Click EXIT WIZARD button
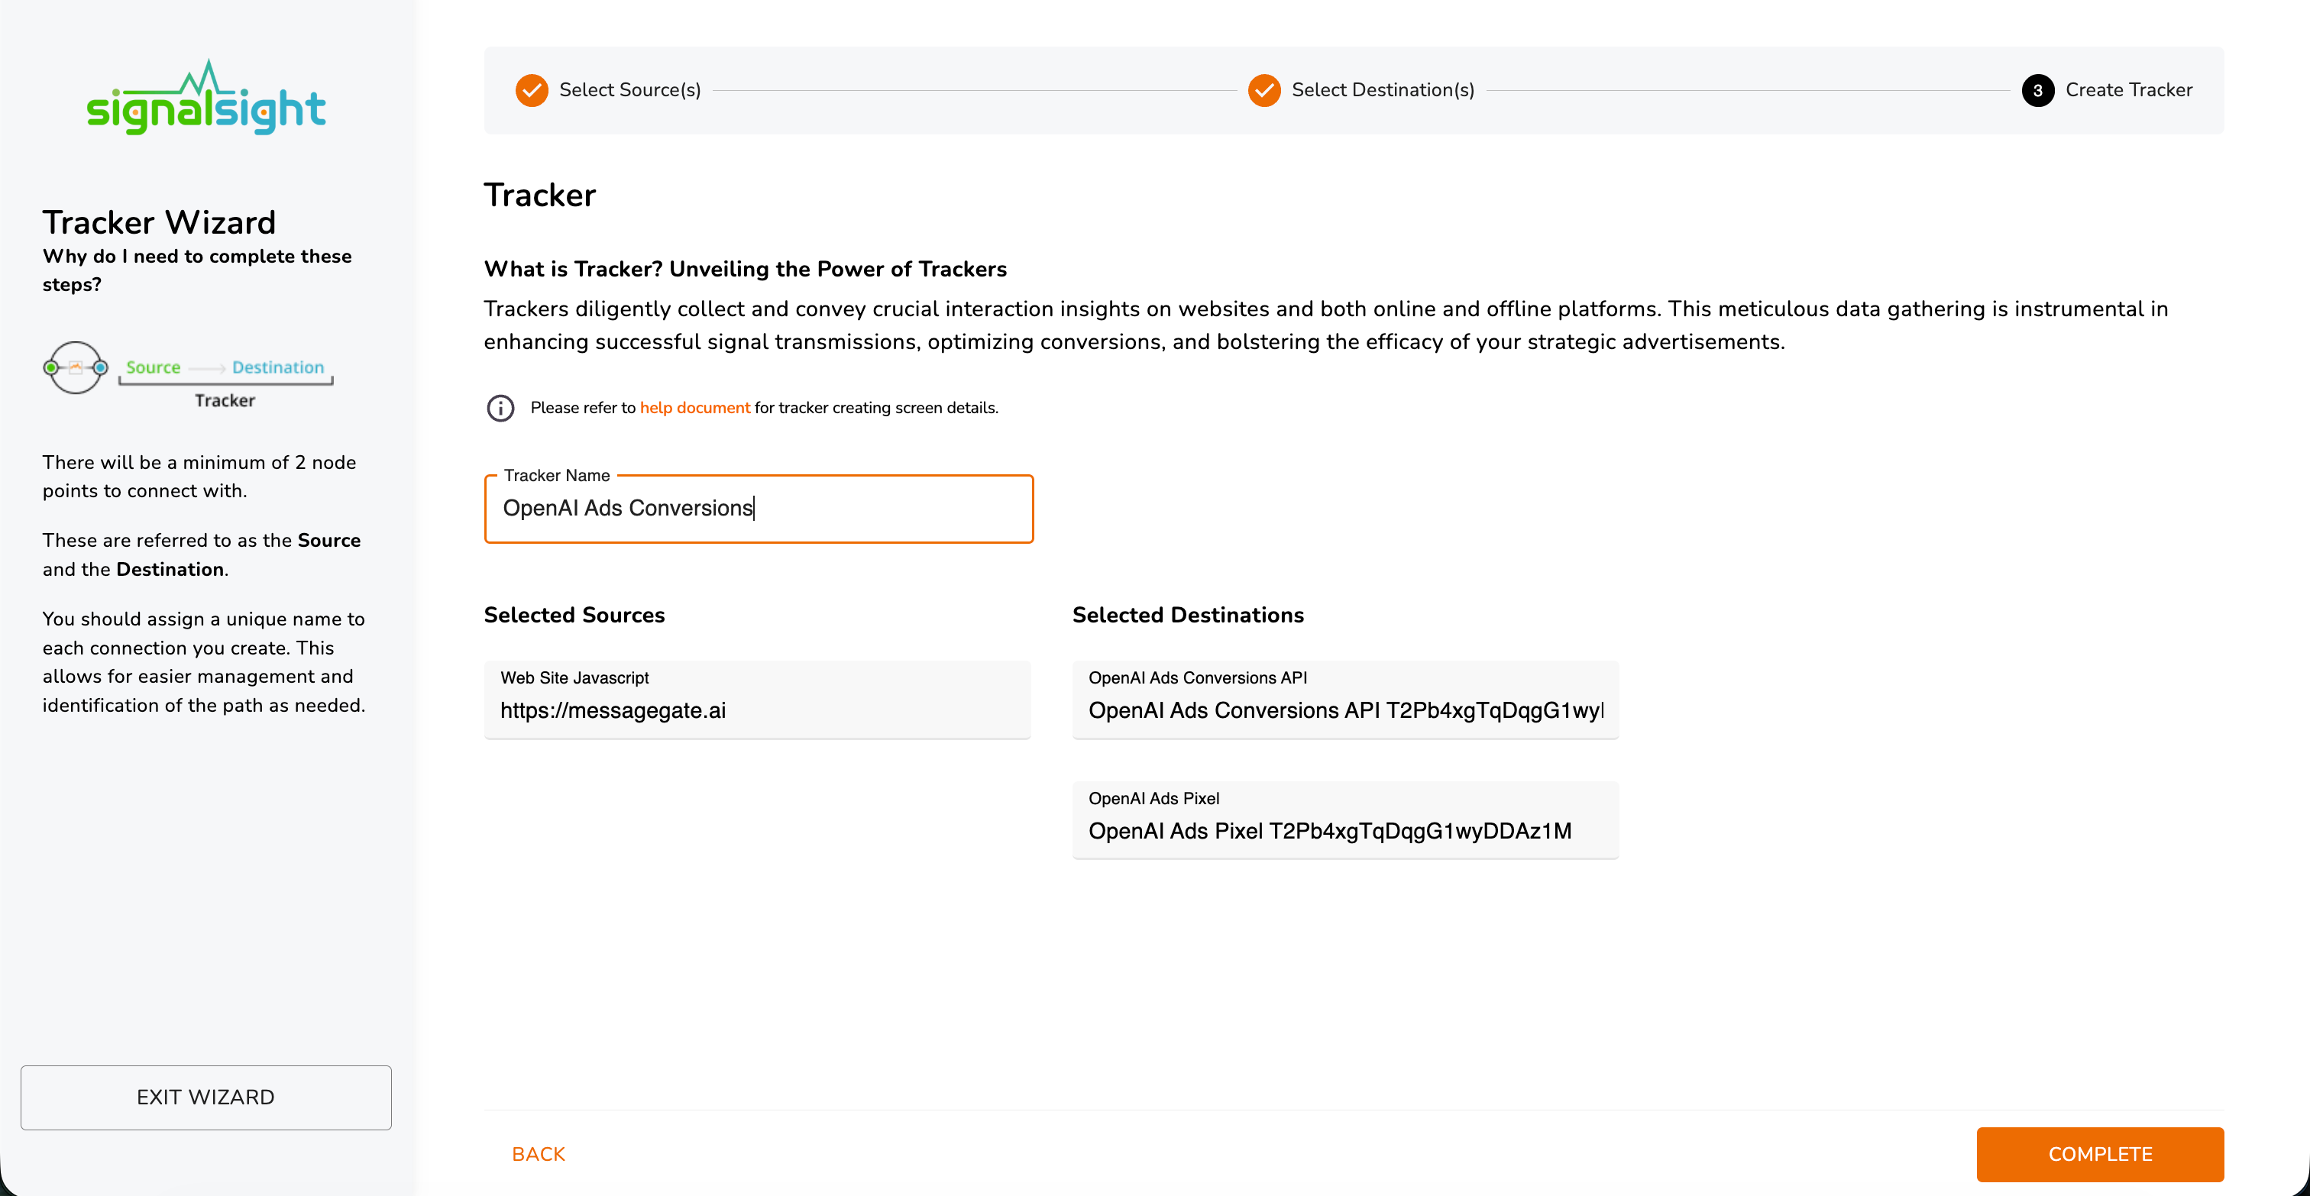2310x1196 pixels. [206, 1097]
